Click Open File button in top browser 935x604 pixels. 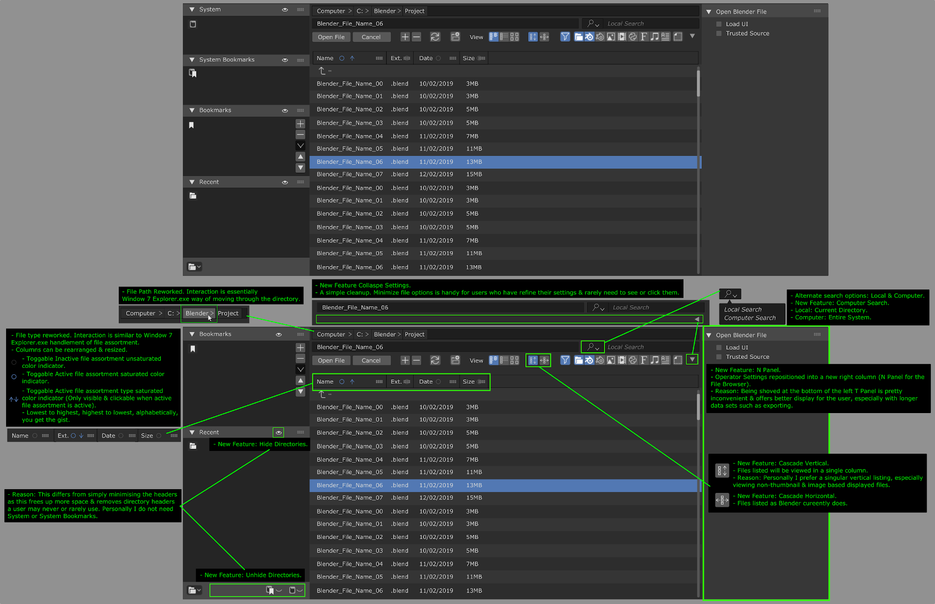pyautogui.click(x=331, y=37)
